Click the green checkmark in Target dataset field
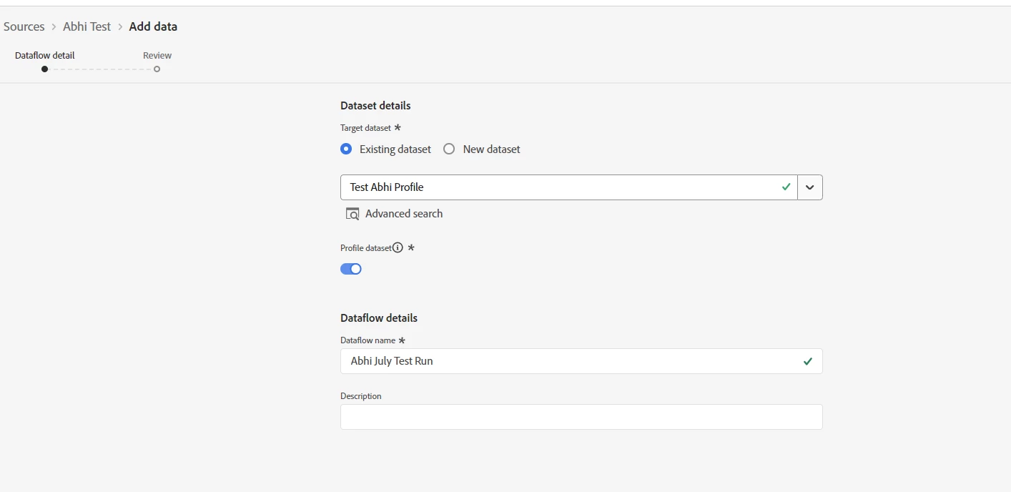The image size is (1011, 492). coord(786,187)
